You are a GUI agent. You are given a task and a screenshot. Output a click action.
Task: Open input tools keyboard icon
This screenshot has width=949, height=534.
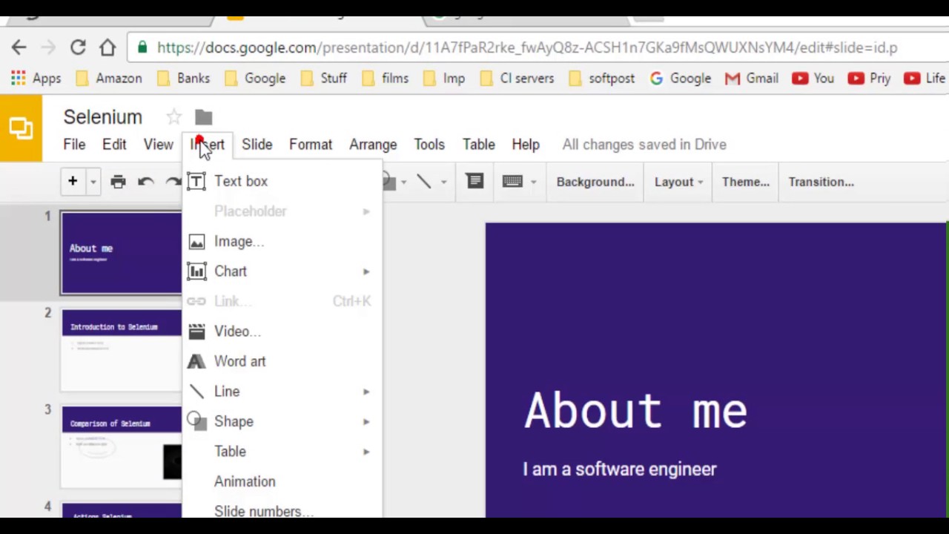pos(512,182)
